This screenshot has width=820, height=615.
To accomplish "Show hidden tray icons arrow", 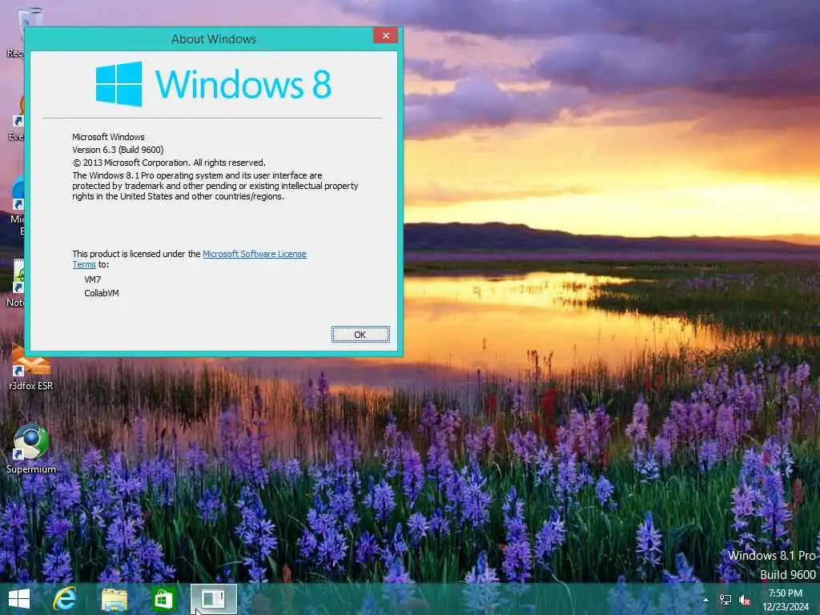I will (705, 600).
